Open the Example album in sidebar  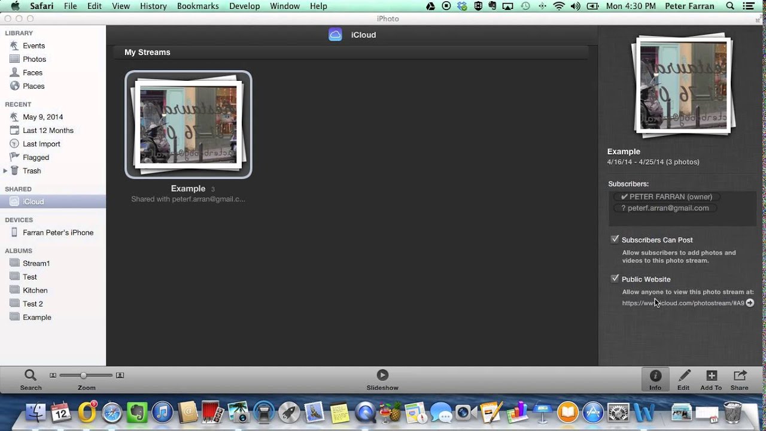37,317
